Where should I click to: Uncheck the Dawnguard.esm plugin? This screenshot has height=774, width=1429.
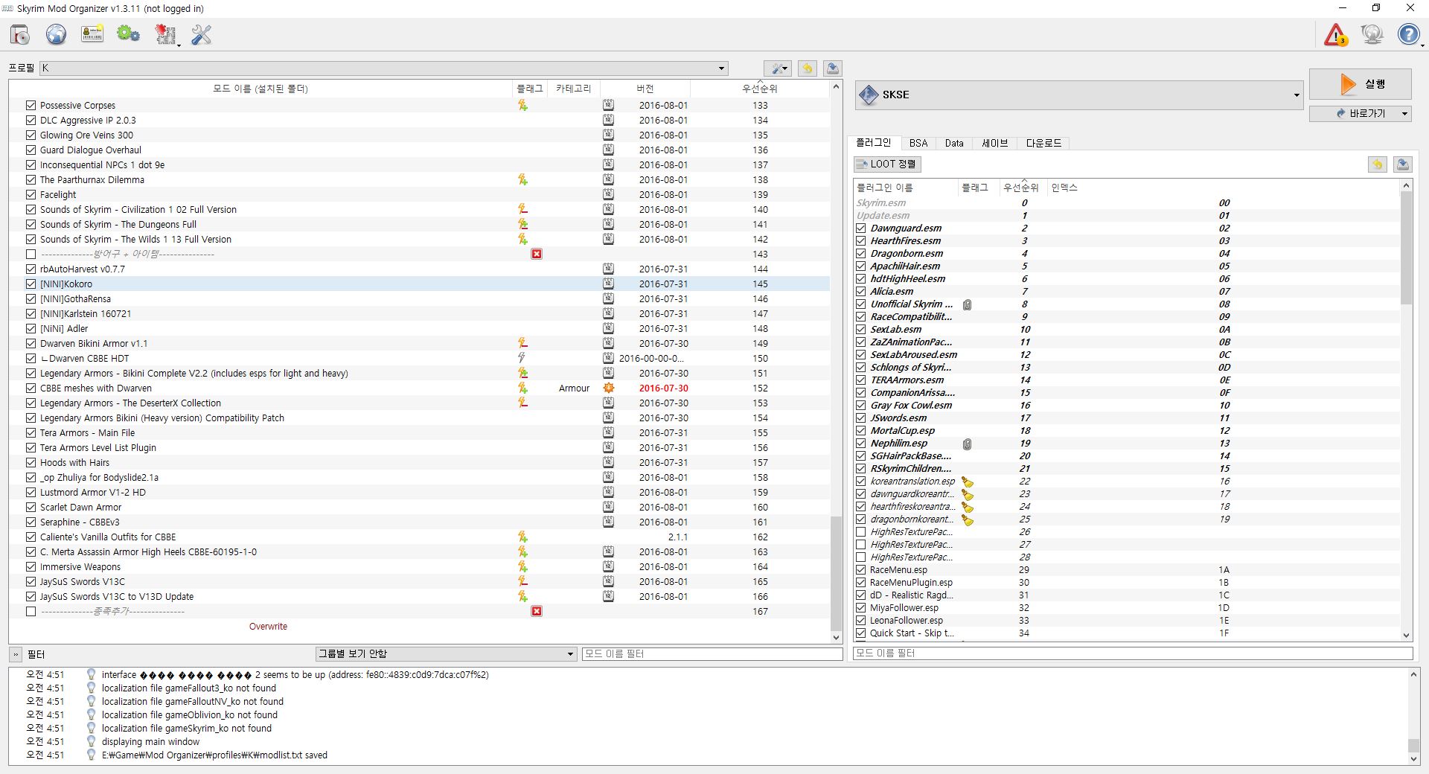861,228
